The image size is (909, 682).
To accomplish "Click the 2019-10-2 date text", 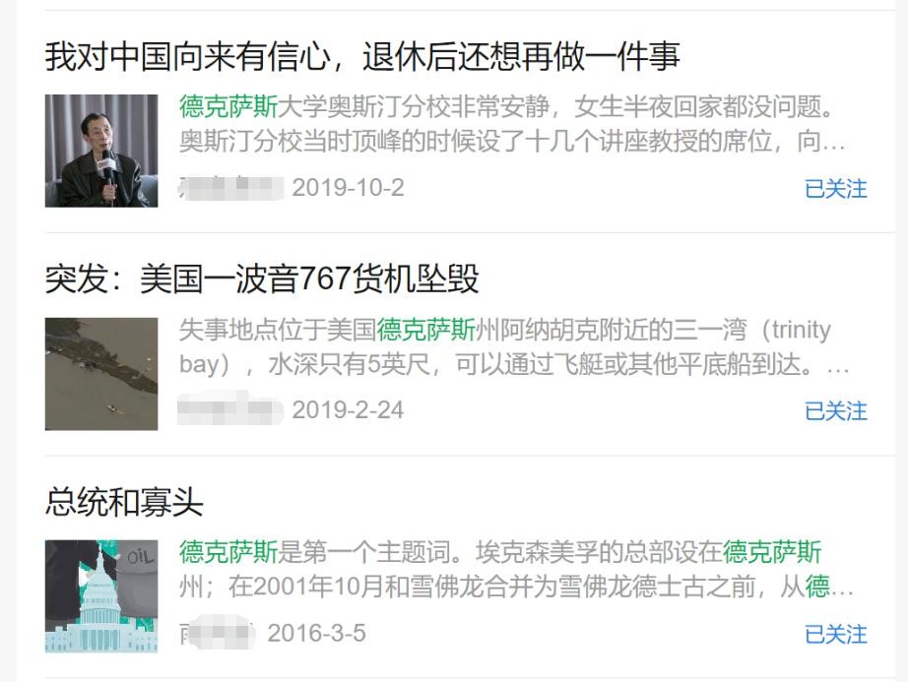I will coord(348,188).
